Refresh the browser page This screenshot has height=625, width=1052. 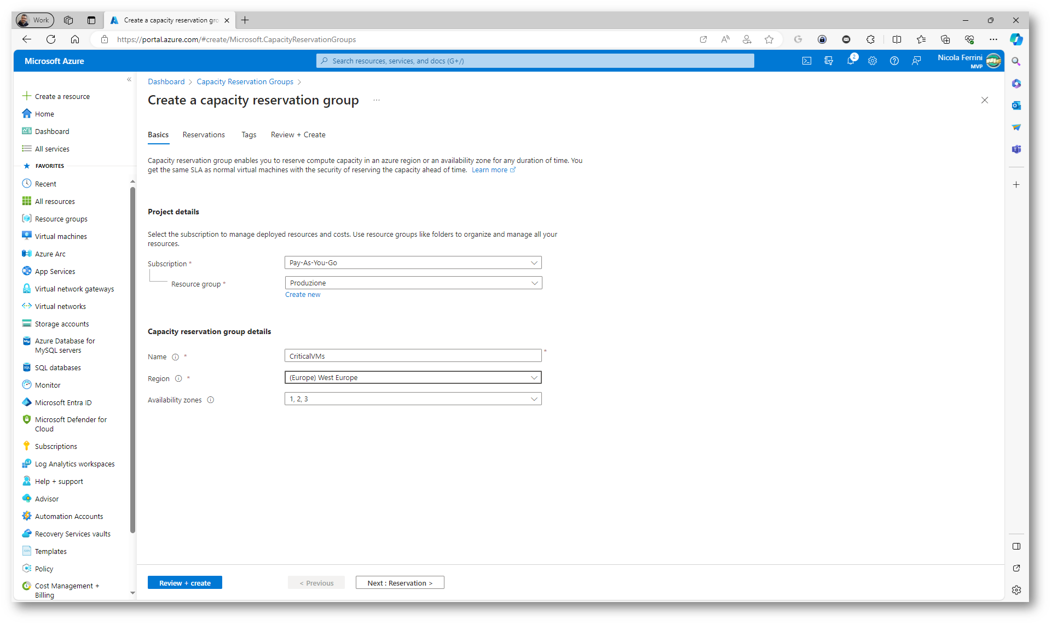tap(51, 39)
